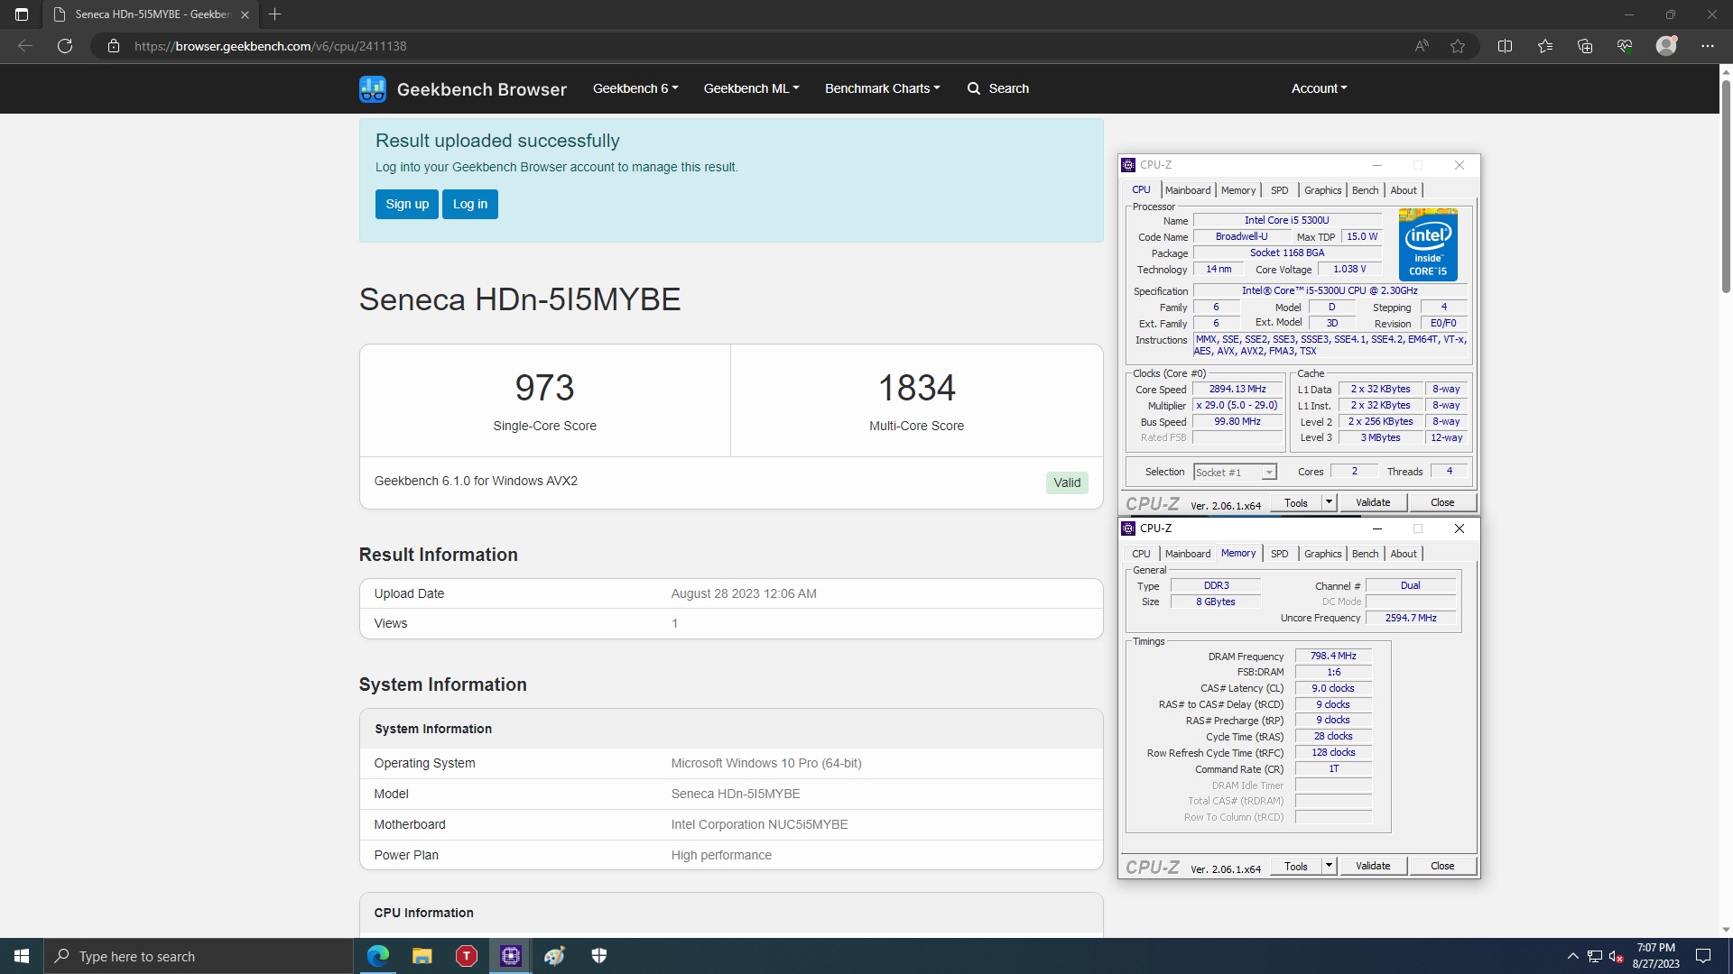Open Graphics tab in upper CPU-Z window
Screen dimensions: 1733x974
[1323, 190]
